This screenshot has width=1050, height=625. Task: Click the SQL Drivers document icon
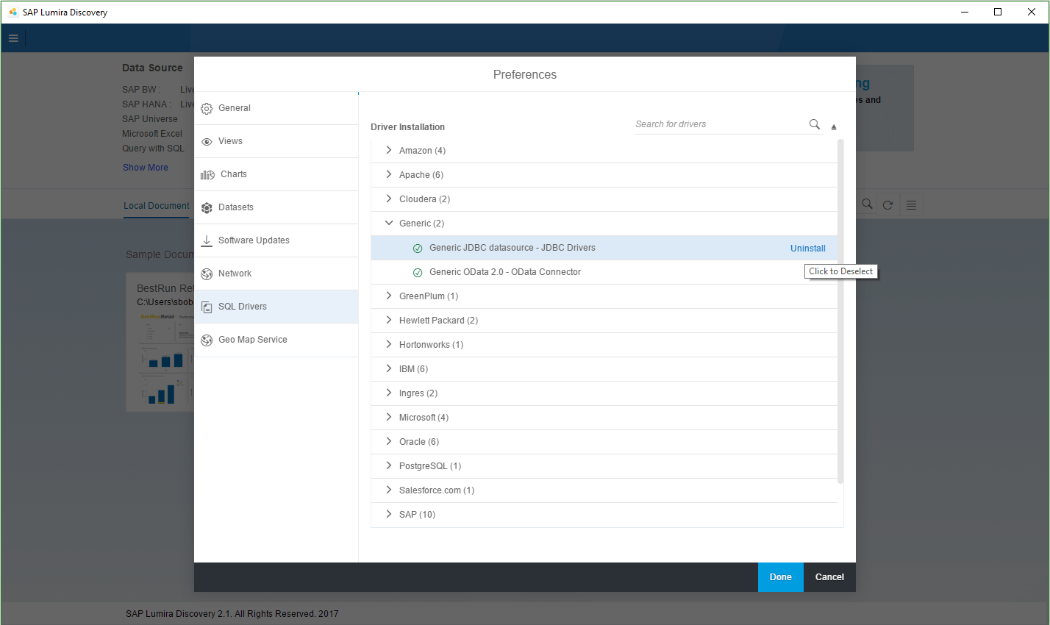[x=207, y=307]
